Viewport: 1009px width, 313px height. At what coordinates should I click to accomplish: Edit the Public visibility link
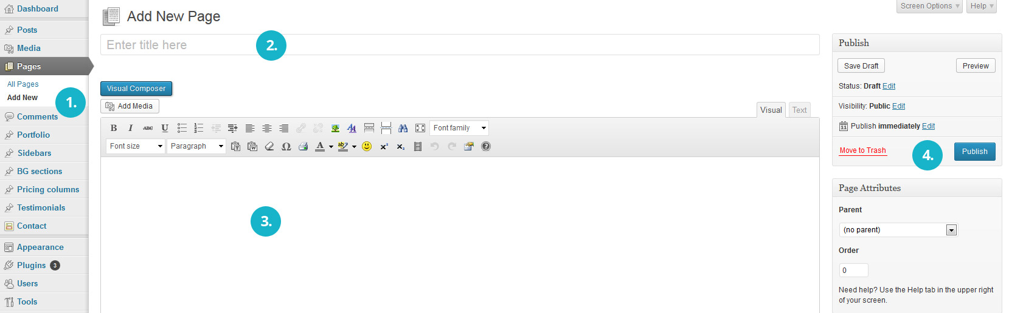click(898, 106)
